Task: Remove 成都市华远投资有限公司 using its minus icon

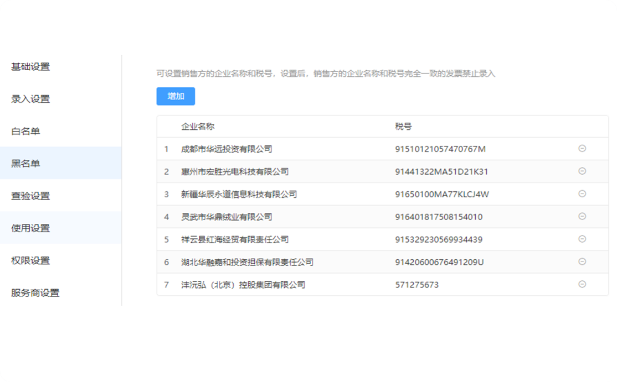Action: 582,149
